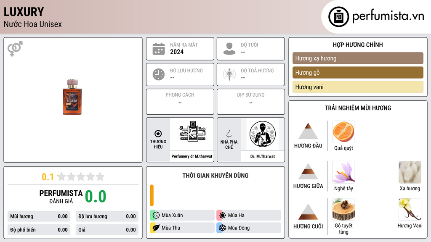Click the Mùa Xuân flower icon
431x242 pixels.
(156, 215)
